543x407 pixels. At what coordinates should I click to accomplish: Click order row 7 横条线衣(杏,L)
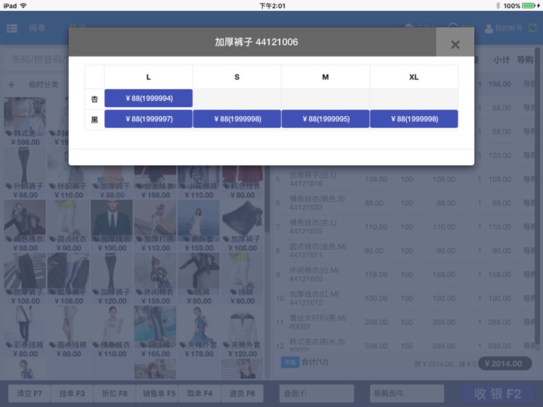(x=403, y=227)
